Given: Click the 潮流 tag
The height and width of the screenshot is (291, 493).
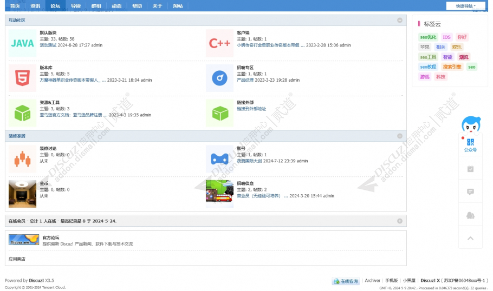Looking at the screenshot, I should (x=463, y=57).
